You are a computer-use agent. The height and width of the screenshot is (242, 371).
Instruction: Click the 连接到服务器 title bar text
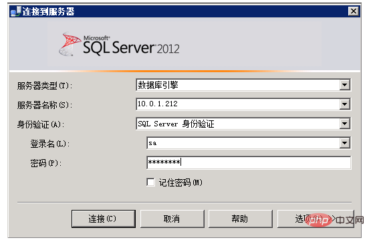(49, 11)
